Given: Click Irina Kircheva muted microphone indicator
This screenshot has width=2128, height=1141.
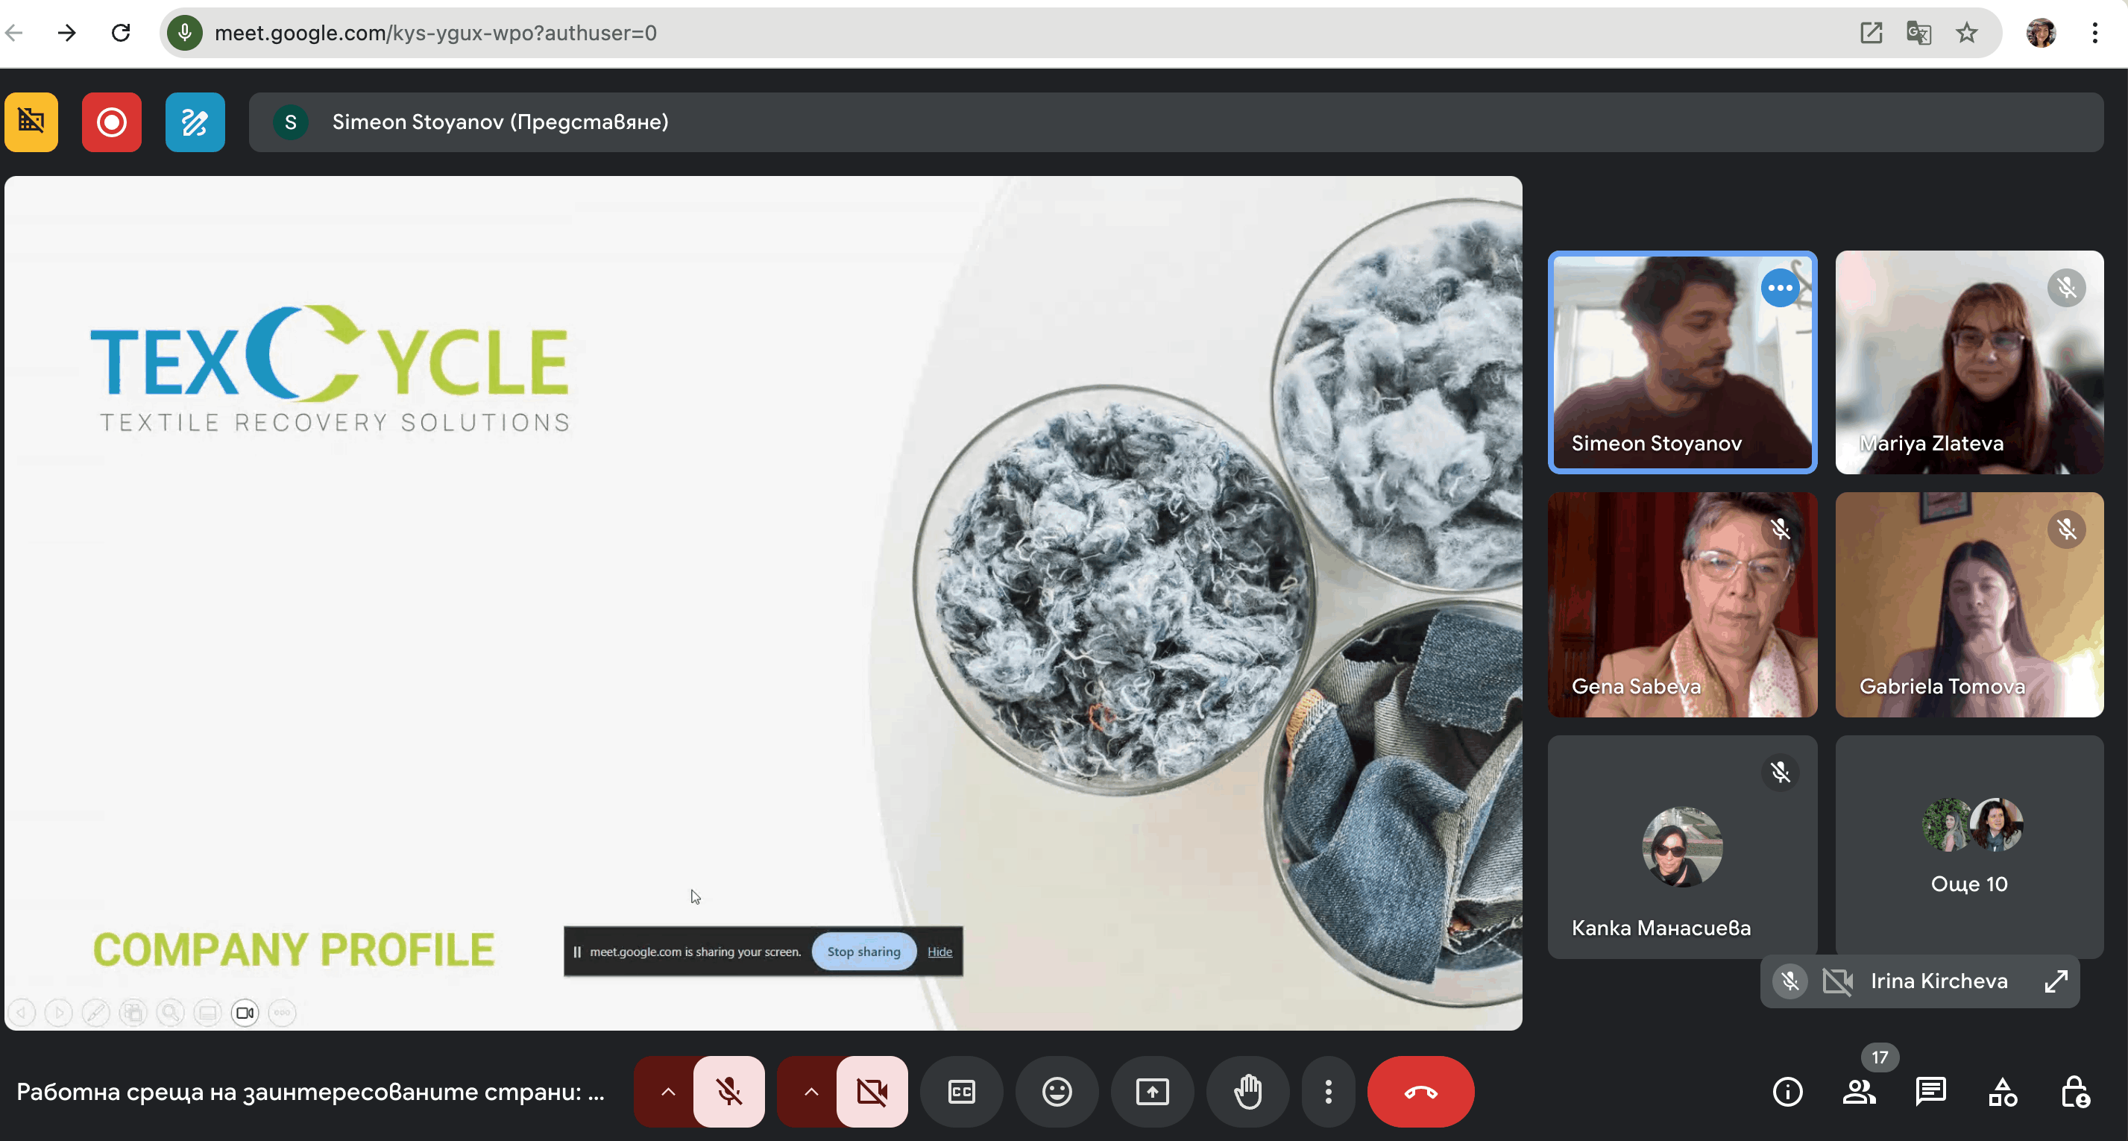Looking at the screenshot, I should coord(1790,981).
